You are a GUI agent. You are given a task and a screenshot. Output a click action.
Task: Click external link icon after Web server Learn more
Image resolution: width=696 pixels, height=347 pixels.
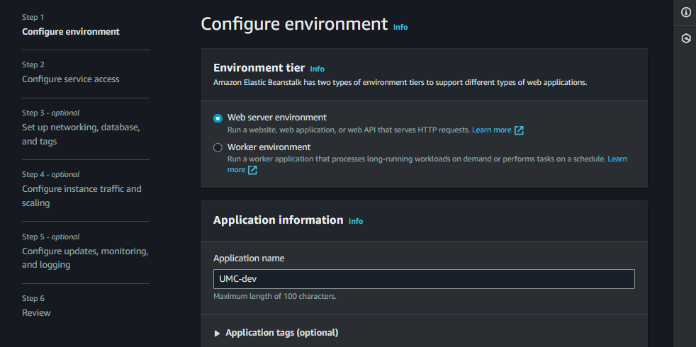tap(519, 130)
